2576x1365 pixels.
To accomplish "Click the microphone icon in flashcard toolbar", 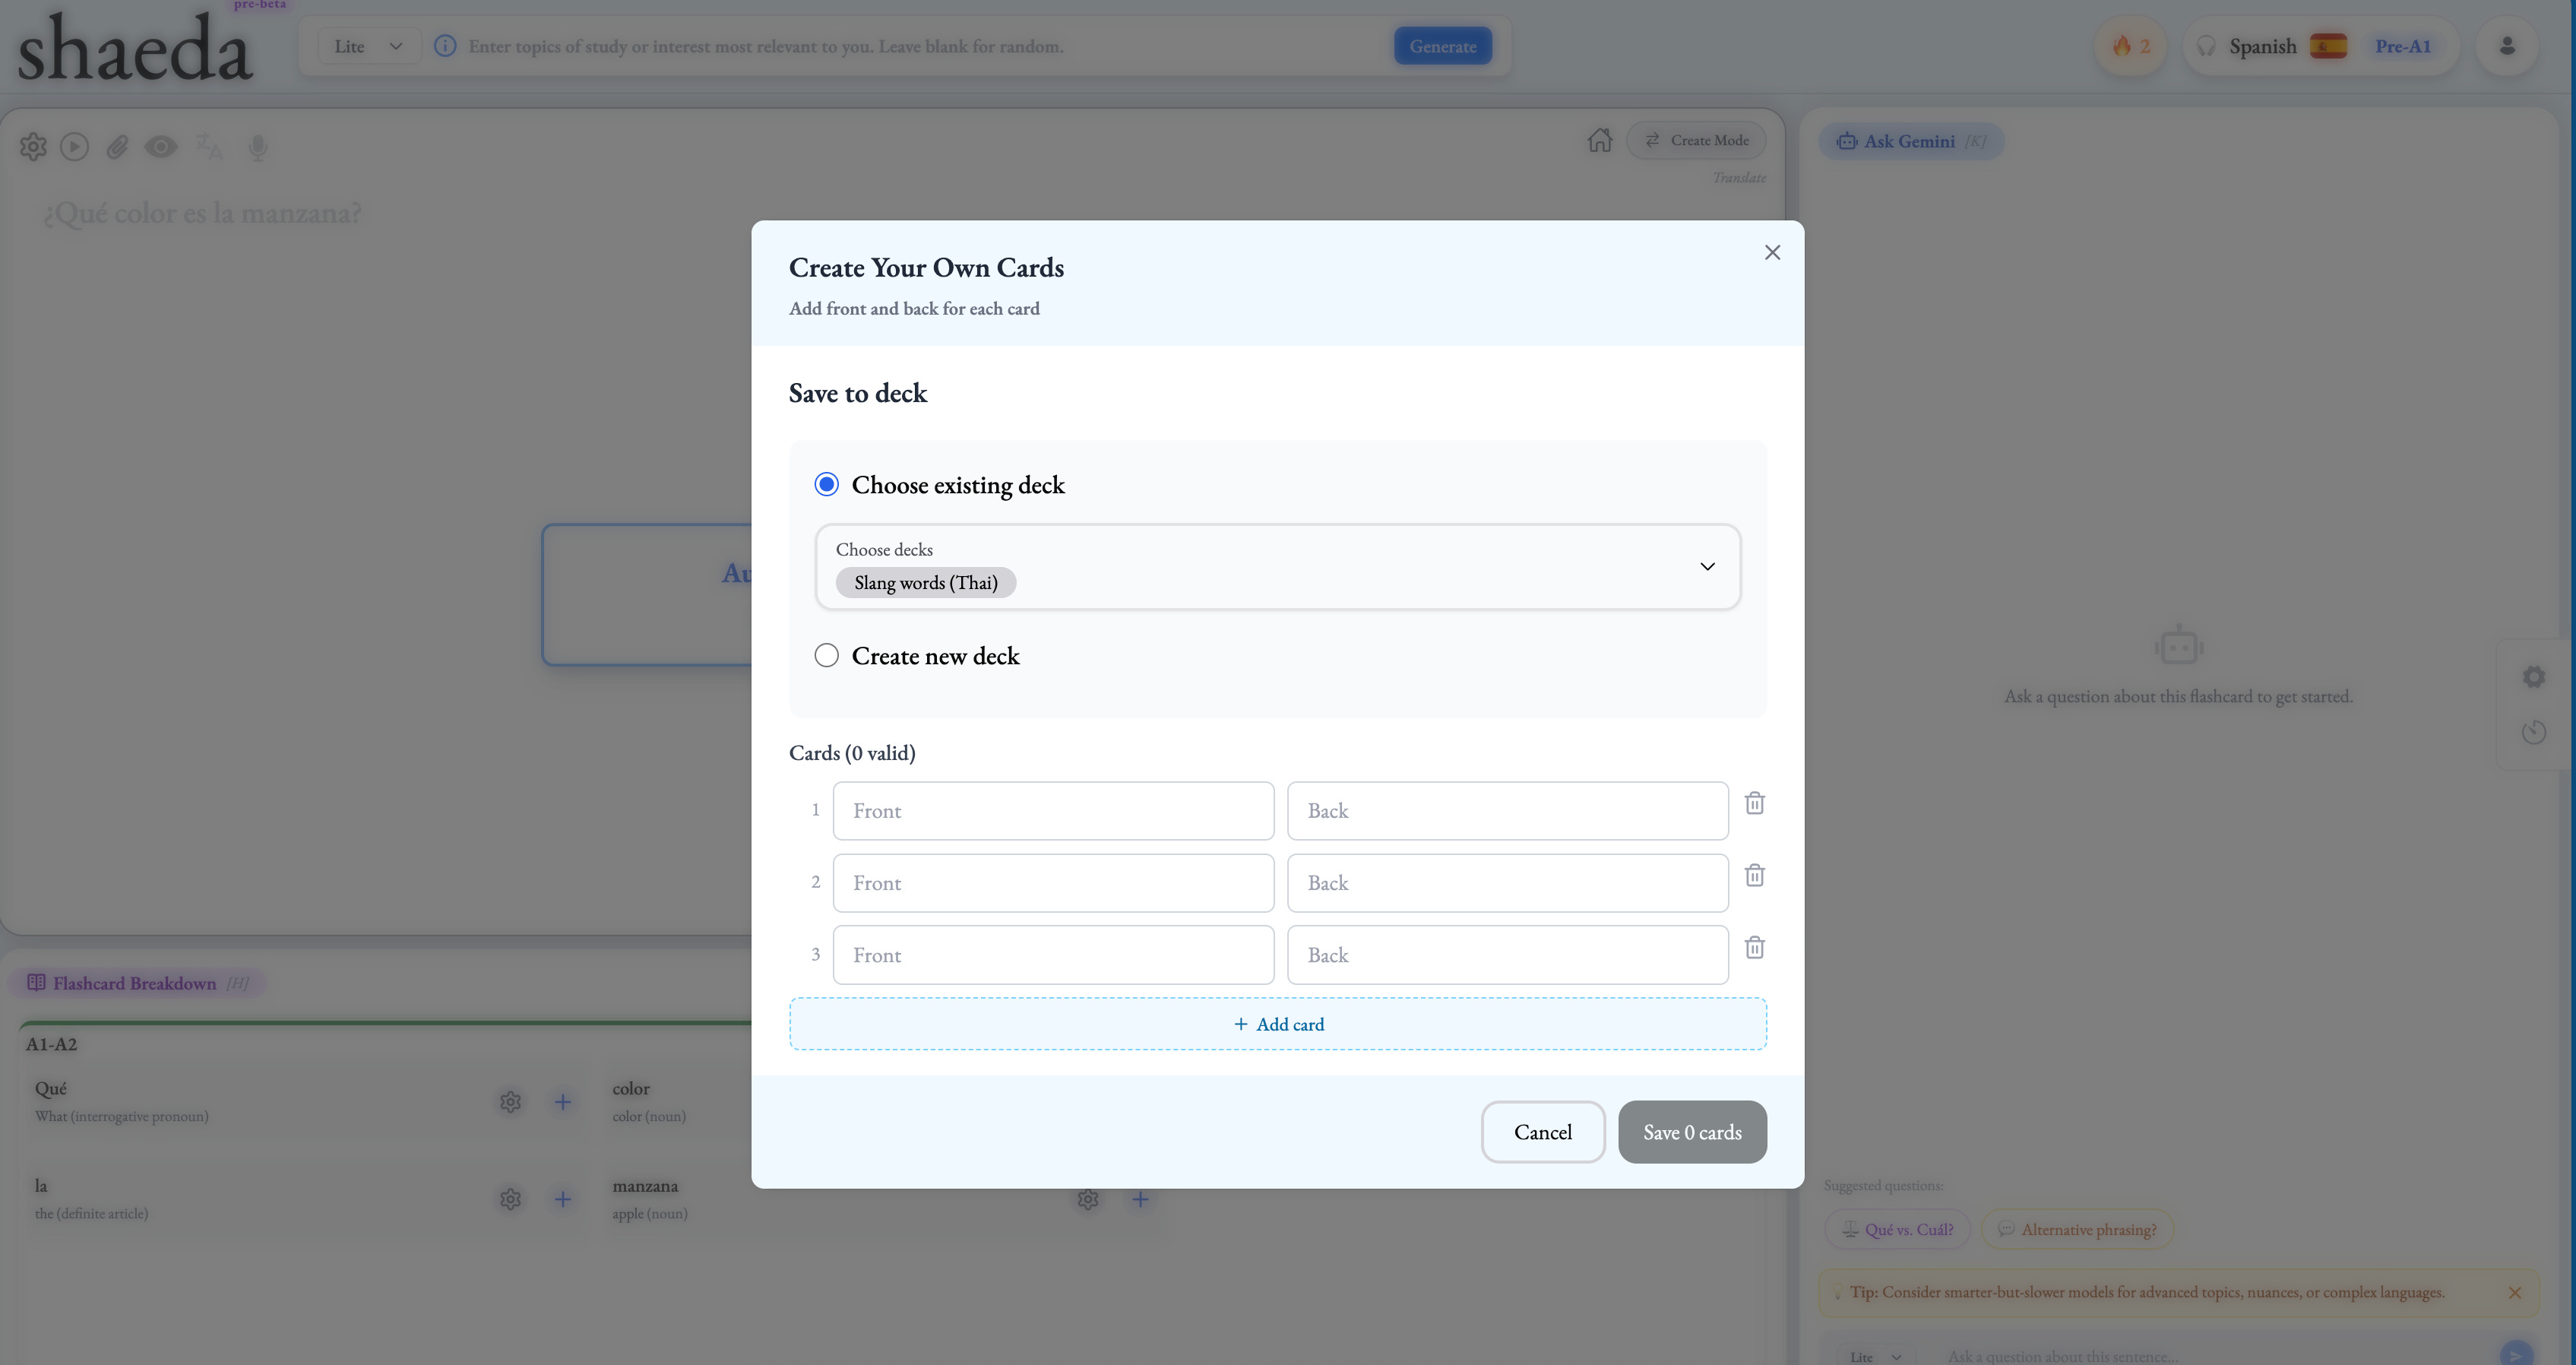I will [257, 148].
